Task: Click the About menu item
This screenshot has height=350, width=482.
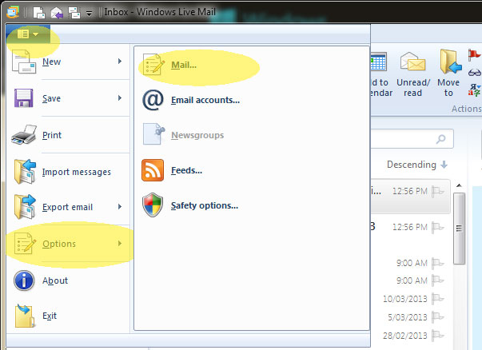Action: tap(68, 280)
